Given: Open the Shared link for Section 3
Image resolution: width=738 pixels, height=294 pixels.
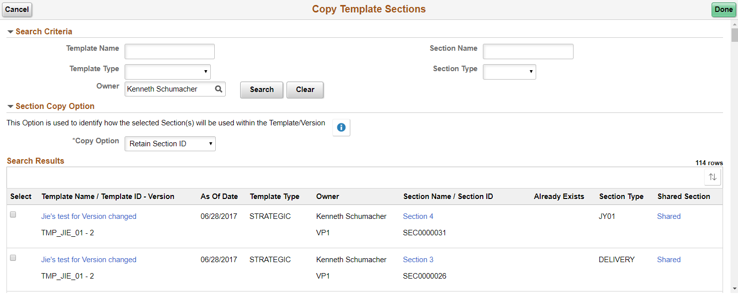Looking at the screenshot, I should (x=669, y=259).
